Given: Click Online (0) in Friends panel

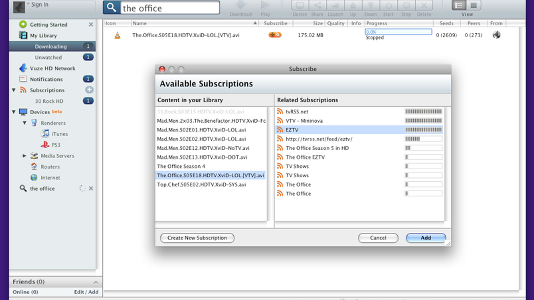Looking at the screenshot, I should 25,292.
